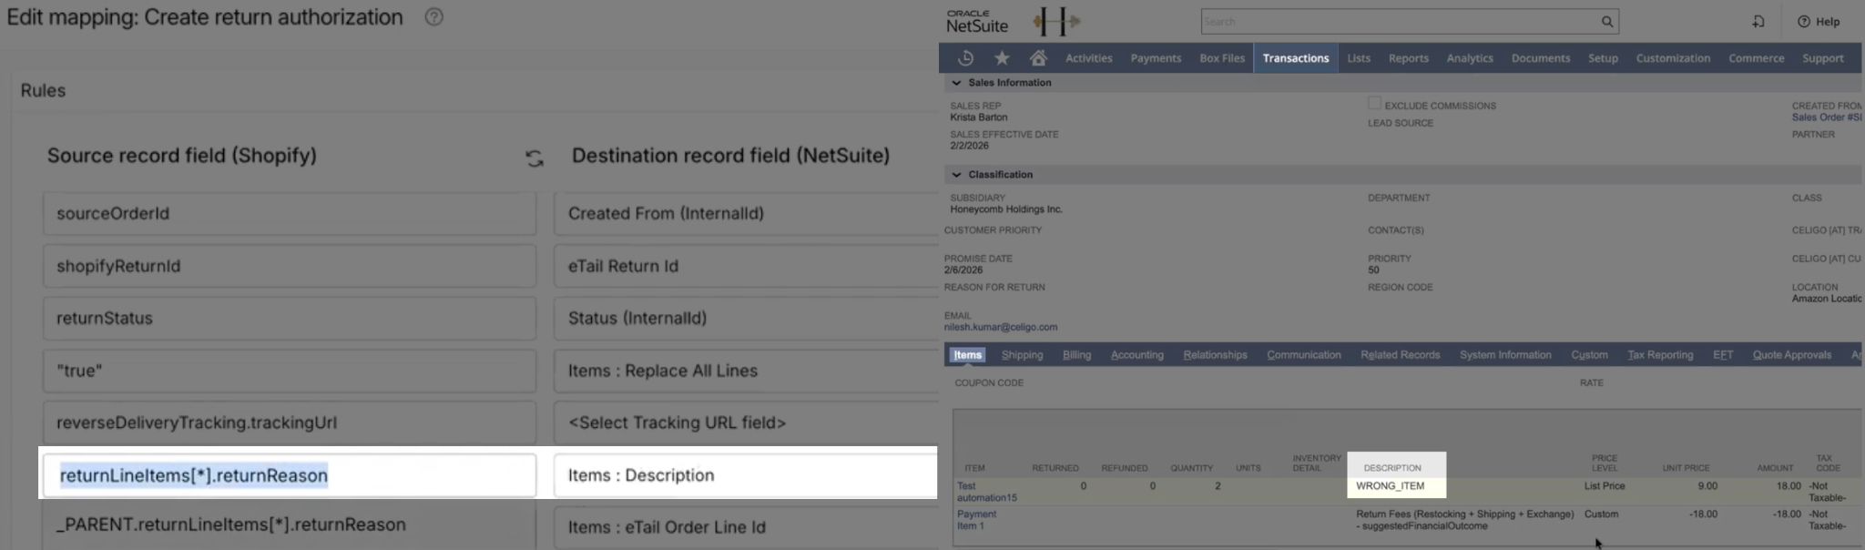Edit the _PARENT.returnLineItems[*].returnReason source field
The image size is (1865, 550).
coord(290,526)
